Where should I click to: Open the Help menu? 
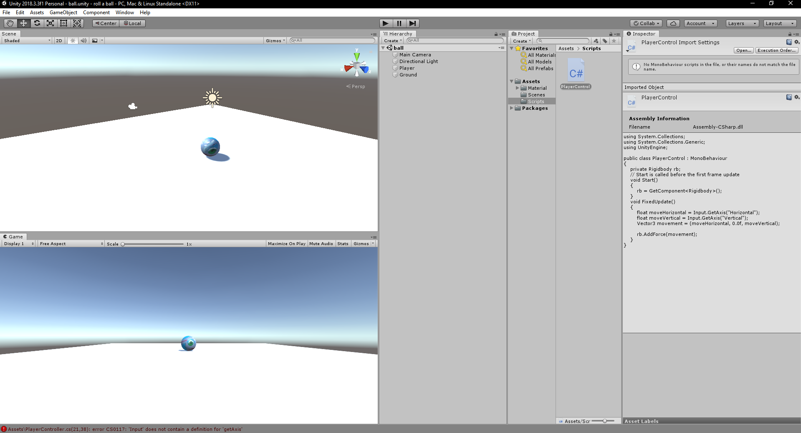click(145, 13)
